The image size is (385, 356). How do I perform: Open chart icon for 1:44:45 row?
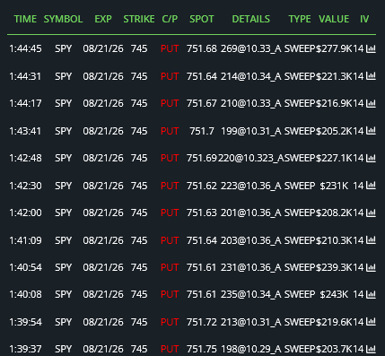click(x=371, y=48)
